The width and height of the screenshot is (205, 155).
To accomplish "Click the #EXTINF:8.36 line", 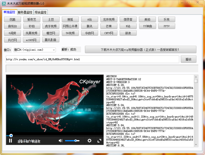I will (x=115, y=145).
